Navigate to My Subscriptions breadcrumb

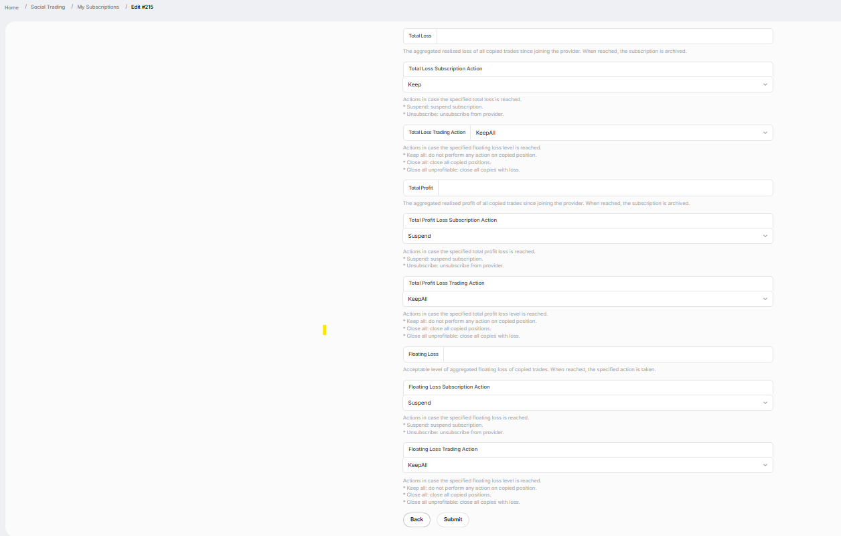(98, 7)
